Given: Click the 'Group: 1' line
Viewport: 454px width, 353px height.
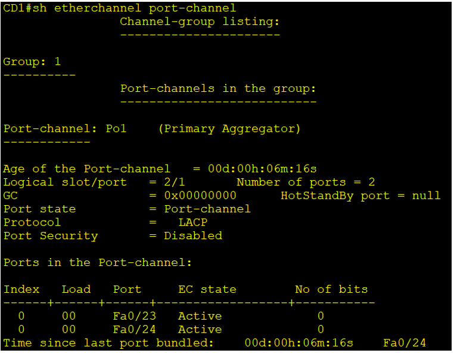Looking at the screenshot, I should tap(32, 61).
